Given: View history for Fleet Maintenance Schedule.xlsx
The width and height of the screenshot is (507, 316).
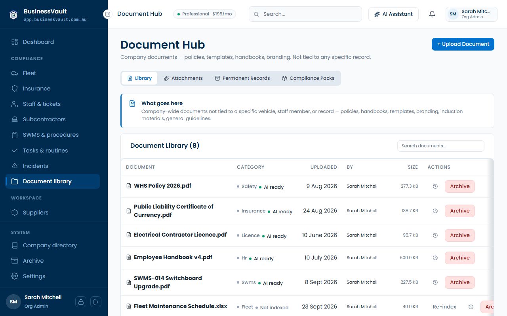Looking at the screenshot, I should click(x=471, y=307).
